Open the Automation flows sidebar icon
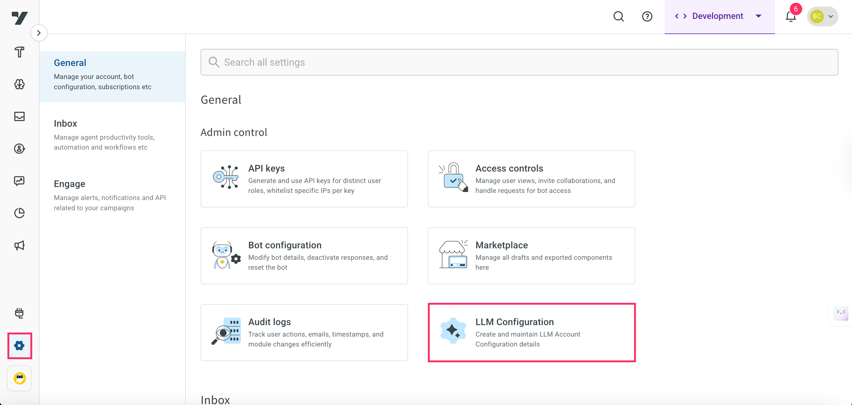 point(20,52)
